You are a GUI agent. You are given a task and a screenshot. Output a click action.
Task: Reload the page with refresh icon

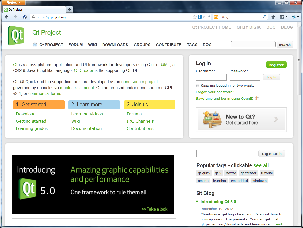click(208, 17)
